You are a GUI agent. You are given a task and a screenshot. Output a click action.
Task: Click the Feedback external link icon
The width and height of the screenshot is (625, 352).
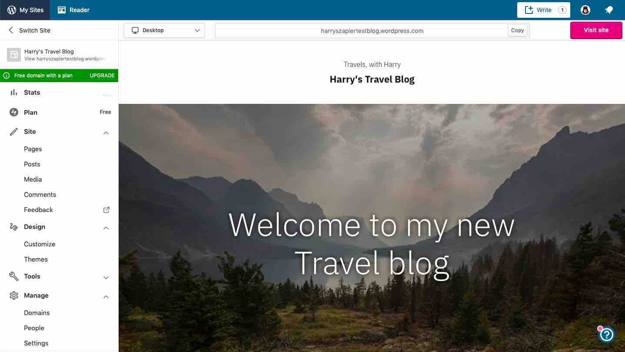pos(106,210)
